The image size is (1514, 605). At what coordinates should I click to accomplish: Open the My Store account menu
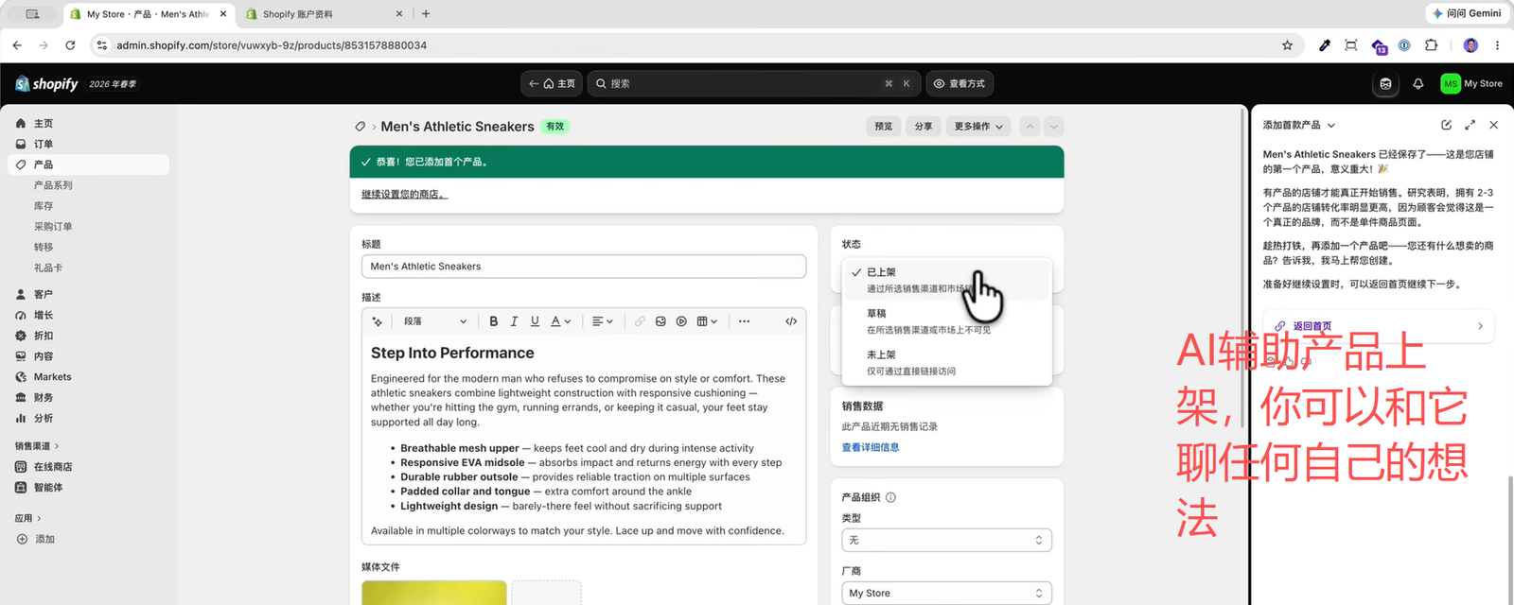pyautogui.click(x=1471, y=84)
